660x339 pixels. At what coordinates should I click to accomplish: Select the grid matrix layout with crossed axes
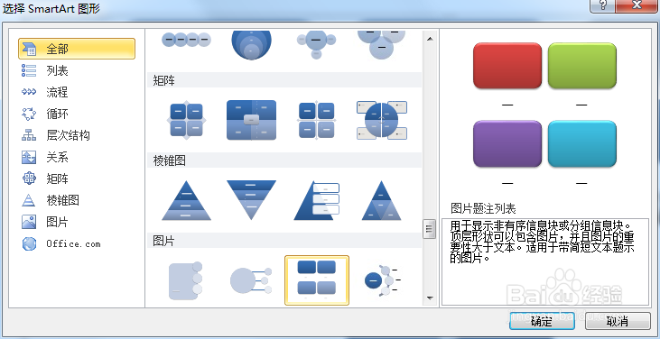(x=317, y=120)
